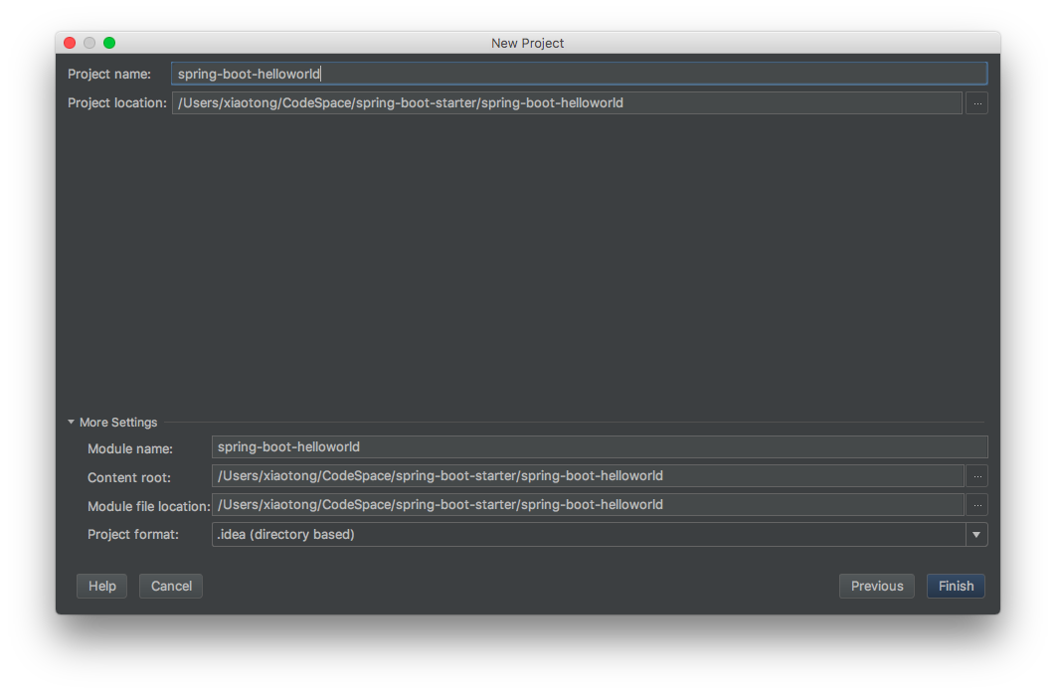The width and height of the screenshot is (1056, 694).
Task: Click the Project name input field
Action: 579,74
